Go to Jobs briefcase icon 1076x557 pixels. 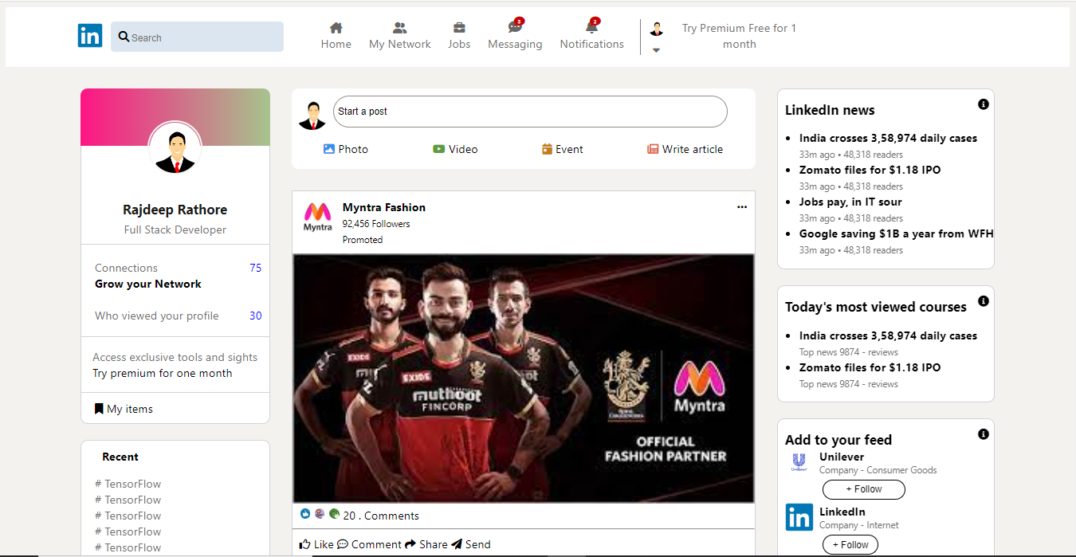459,28
